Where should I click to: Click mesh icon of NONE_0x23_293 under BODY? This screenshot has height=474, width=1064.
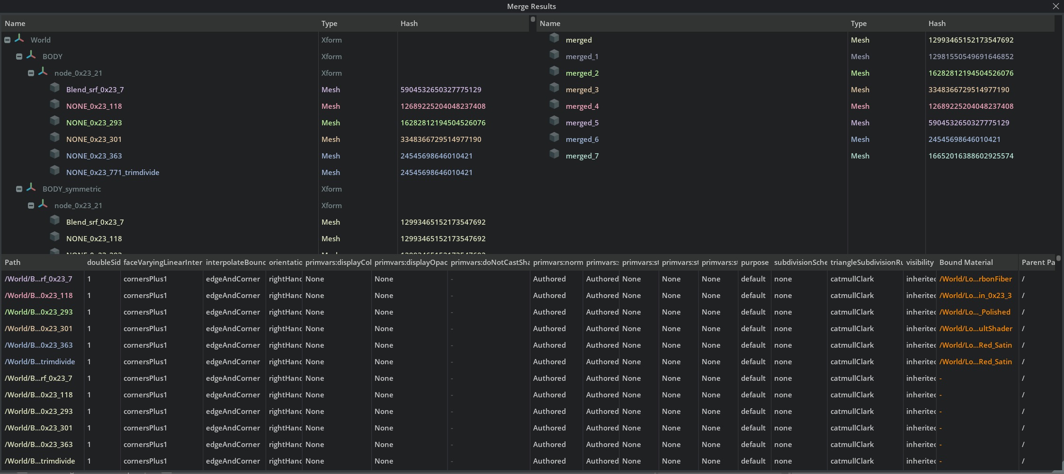tap(55, 121)
